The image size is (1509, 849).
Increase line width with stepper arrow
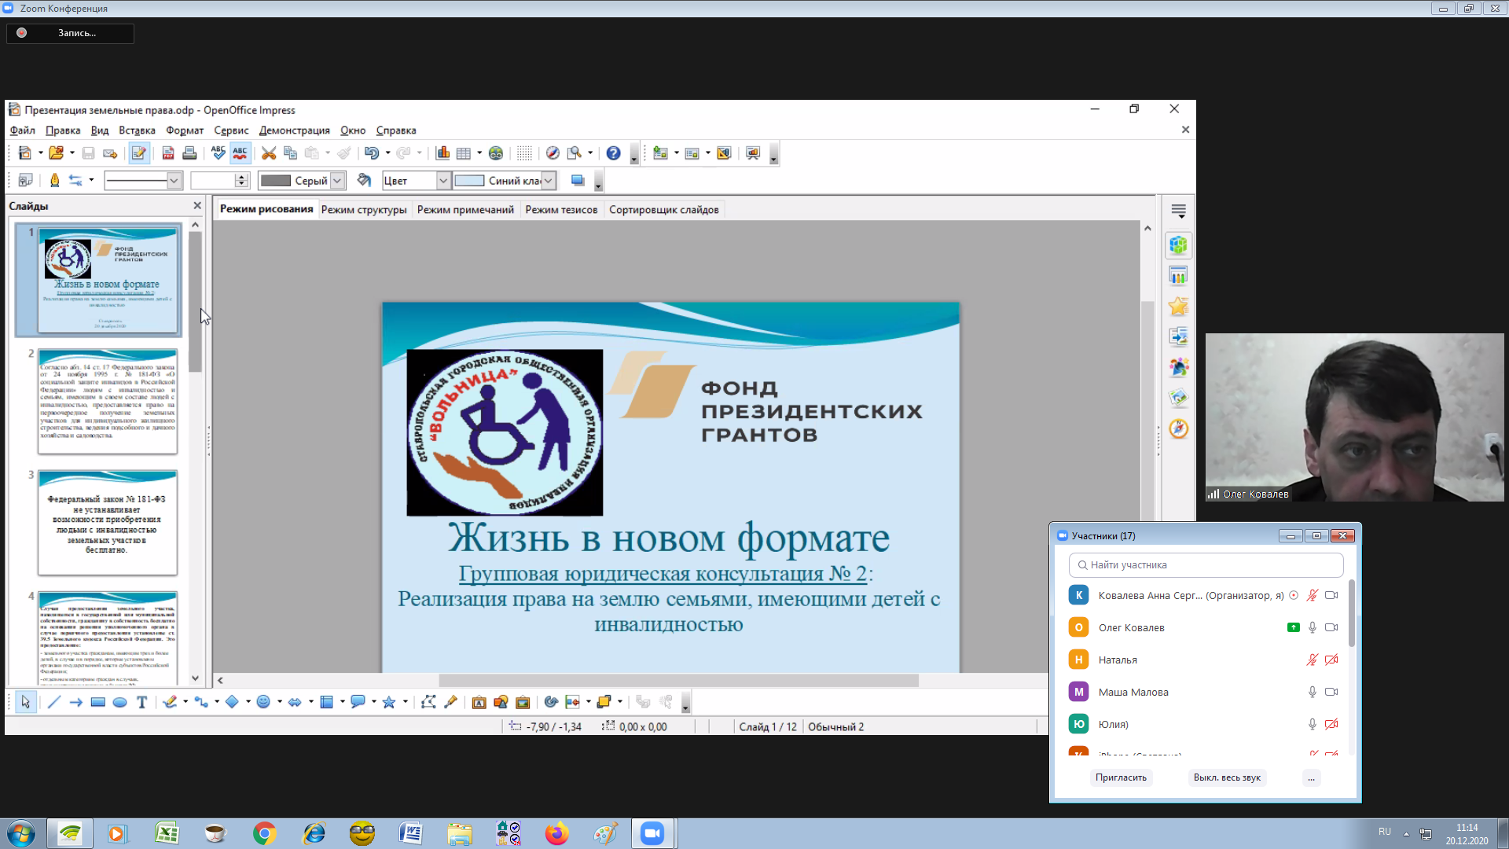pos(241,177)
